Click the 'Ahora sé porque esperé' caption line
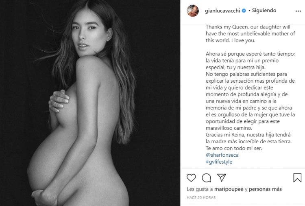 pyautogui.click(x=251, y=54)
